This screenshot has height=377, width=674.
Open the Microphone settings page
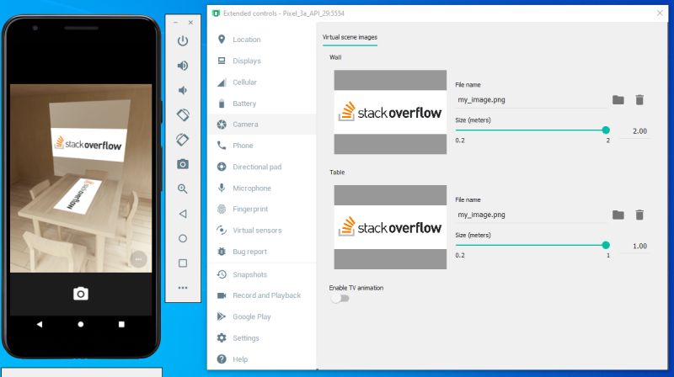261,188
